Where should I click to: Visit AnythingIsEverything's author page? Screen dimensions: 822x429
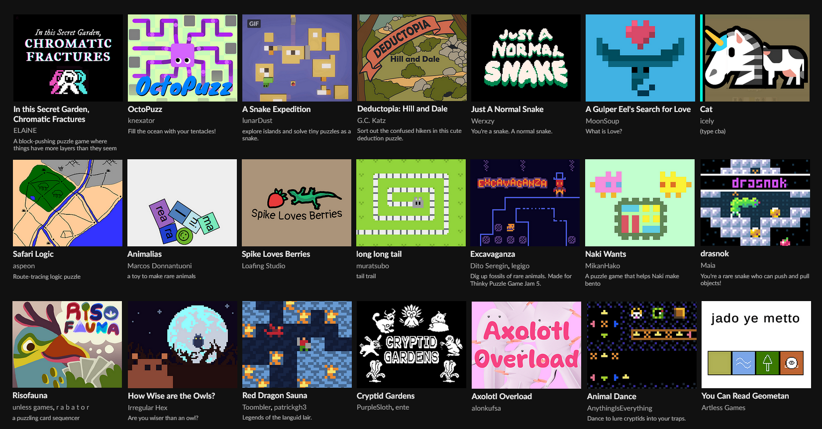click(x=619, y=408)
